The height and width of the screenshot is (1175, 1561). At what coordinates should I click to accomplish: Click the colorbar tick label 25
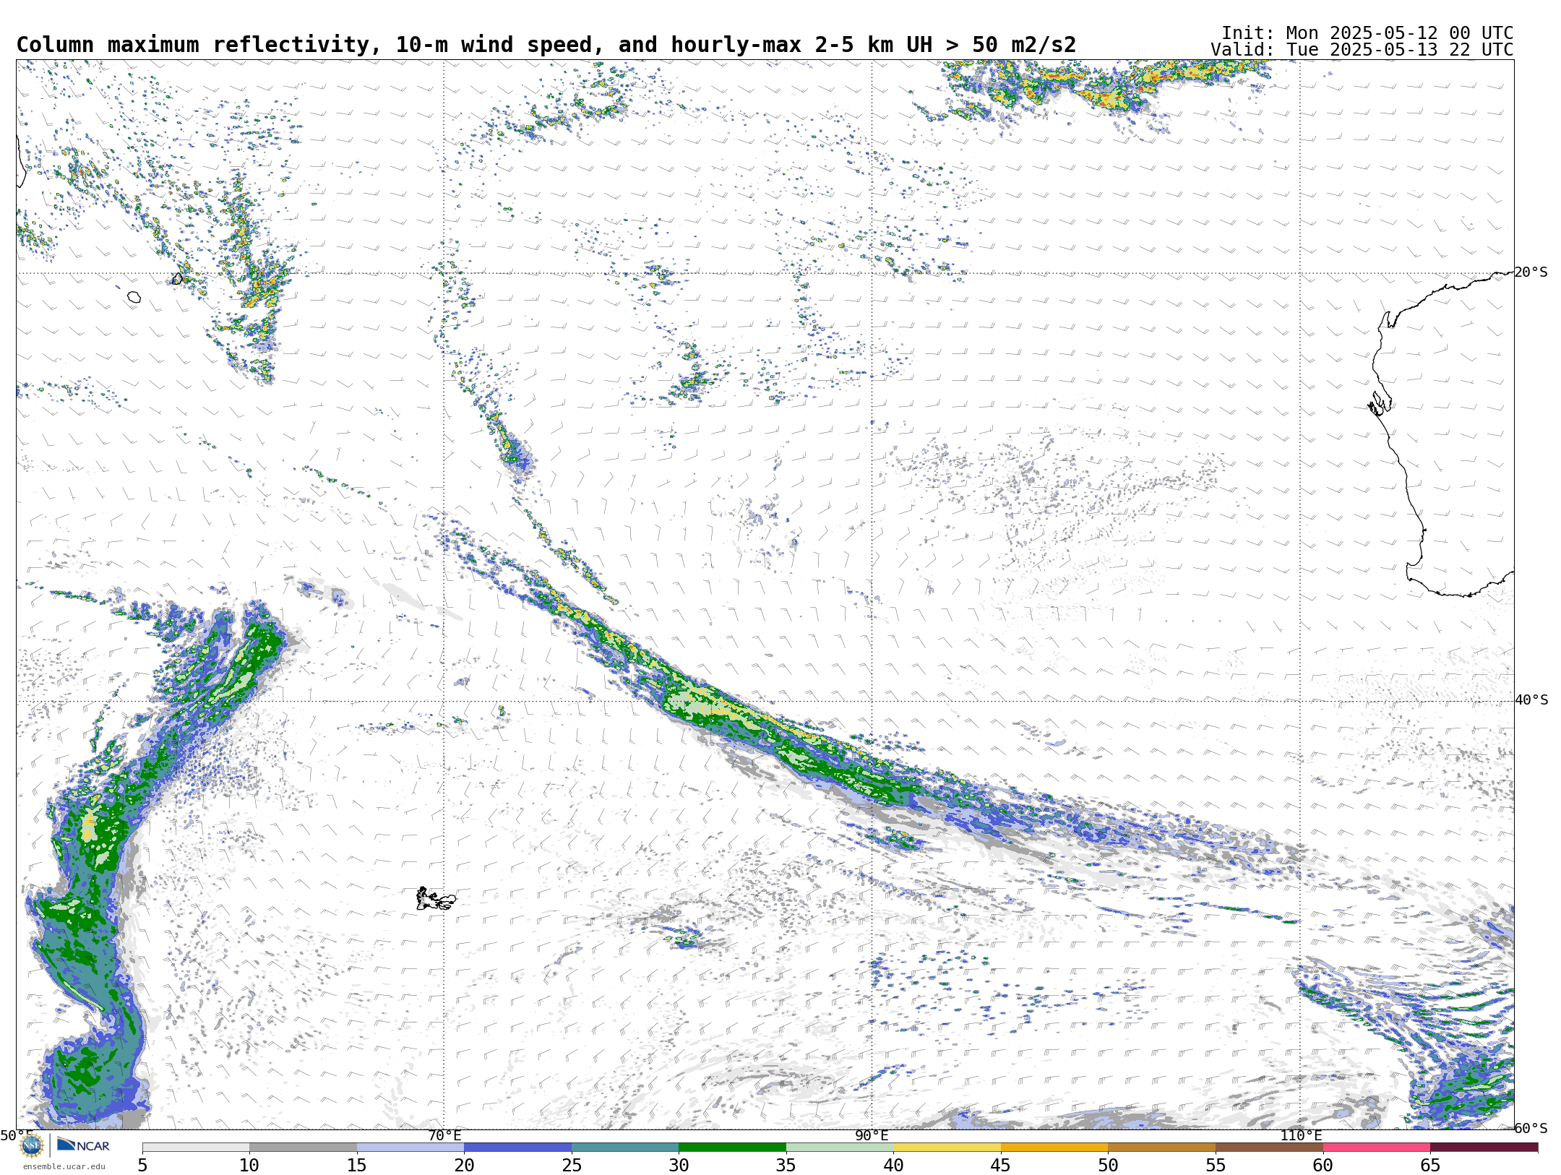coord(572,1166)
